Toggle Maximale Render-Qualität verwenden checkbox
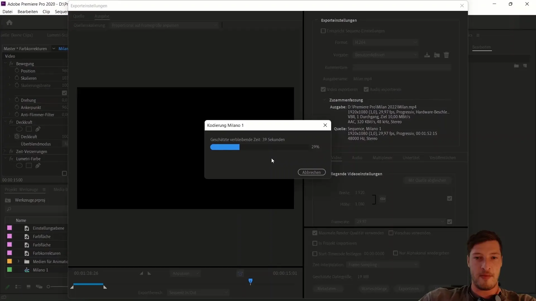The height and width of the screenshot is (301, 536). click(315, 233)
